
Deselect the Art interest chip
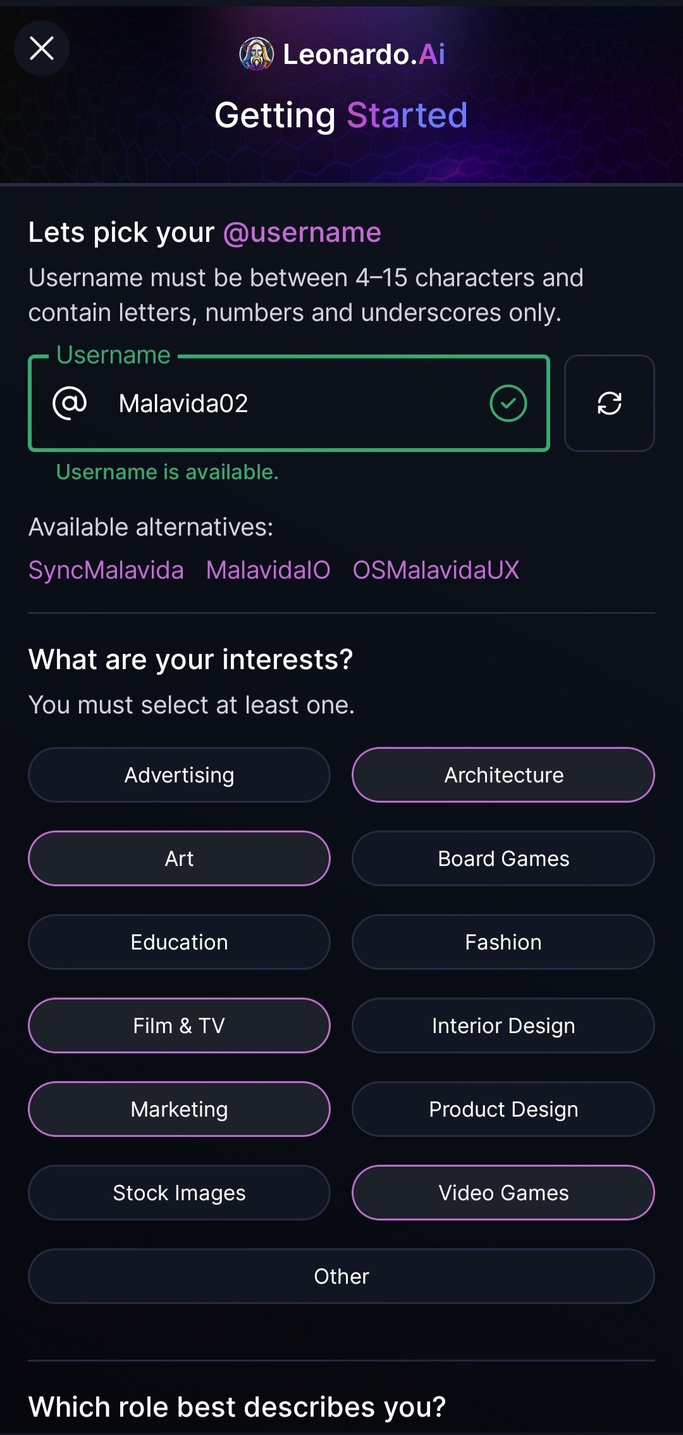(179, 858)
